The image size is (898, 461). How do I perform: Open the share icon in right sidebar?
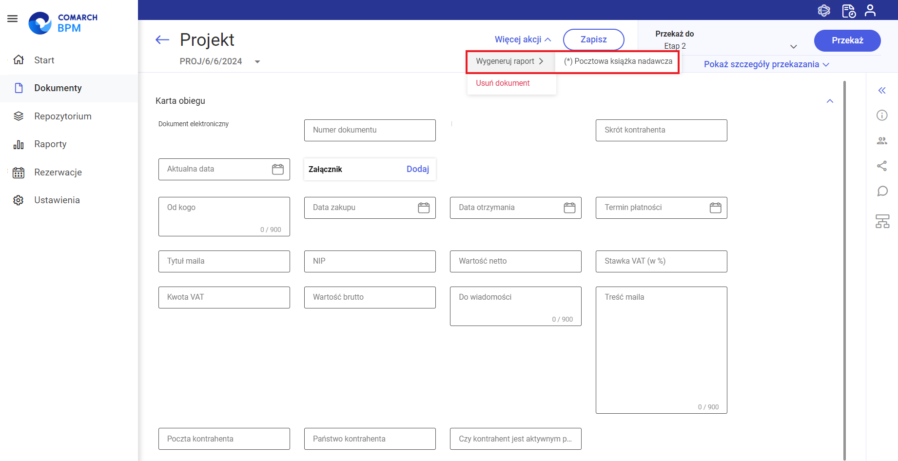point(882,166)
